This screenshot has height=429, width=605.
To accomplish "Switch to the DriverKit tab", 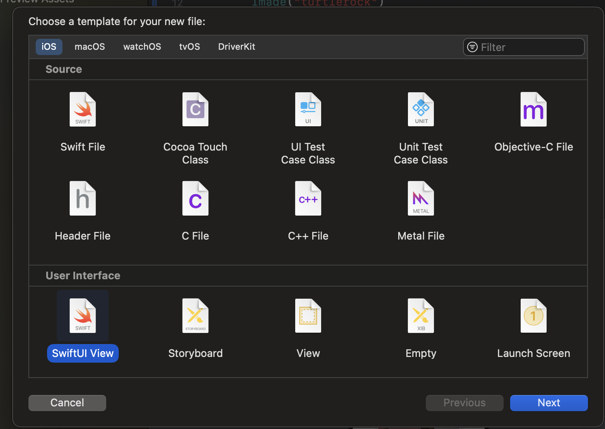I will click(x=237, y=47).
